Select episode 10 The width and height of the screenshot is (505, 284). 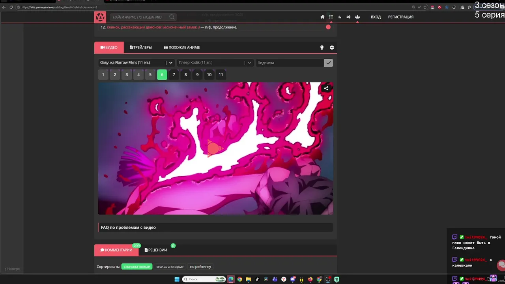(209, 75)
